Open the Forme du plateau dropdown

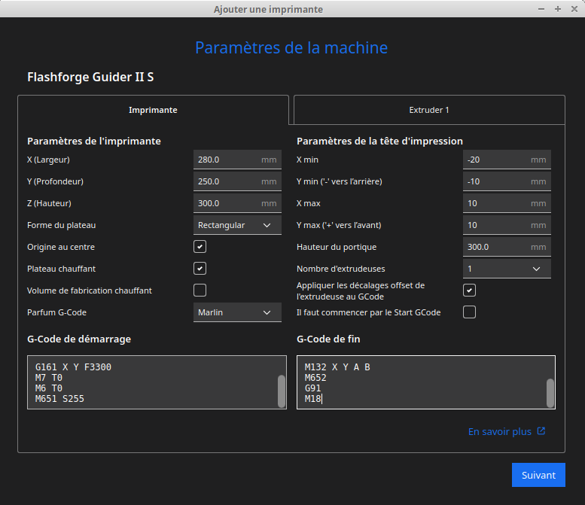pyautogui.click(x=237, y=225)
